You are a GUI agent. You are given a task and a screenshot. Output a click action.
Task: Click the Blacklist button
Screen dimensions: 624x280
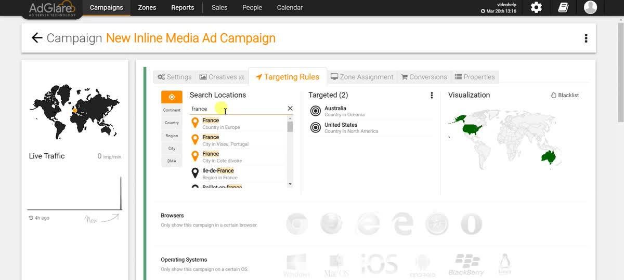pos(565,95)
